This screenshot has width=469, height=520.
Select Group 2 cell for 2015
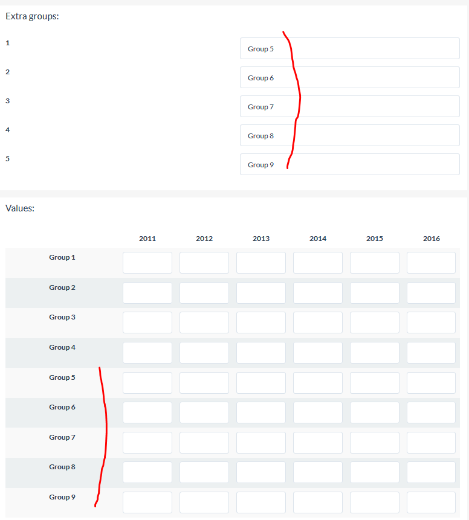(375, 293)
